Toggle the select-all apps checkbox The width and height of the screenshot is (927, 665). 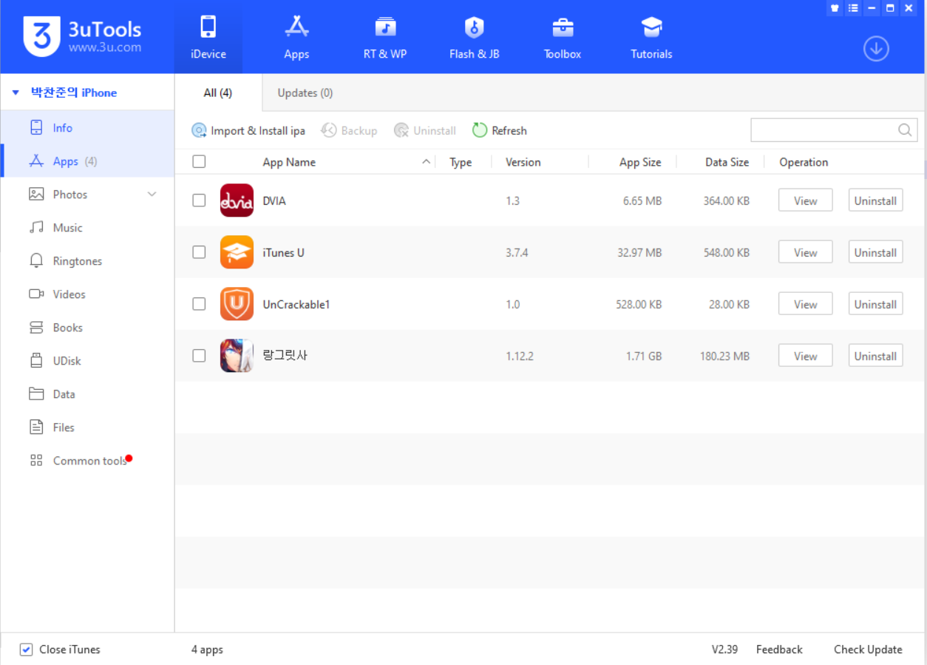[199, 161]
